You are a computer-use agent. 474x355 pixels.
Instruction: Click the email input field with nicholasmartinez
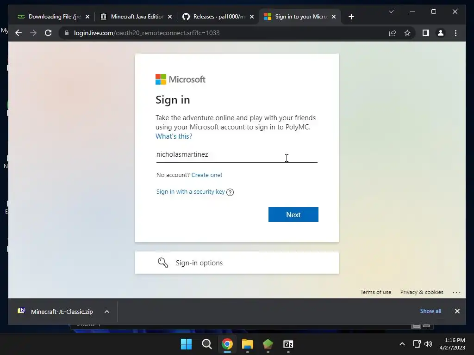pos(237,154)
